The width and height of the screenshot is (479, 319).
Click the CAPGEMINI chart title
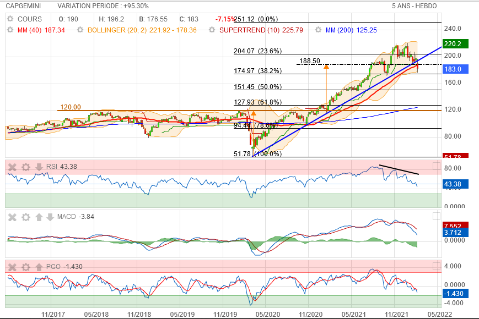23,6
